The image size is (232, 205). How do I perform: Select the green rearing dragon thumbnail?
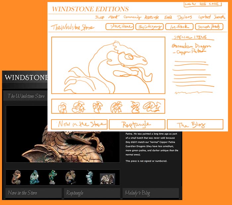tap(53, 177)
